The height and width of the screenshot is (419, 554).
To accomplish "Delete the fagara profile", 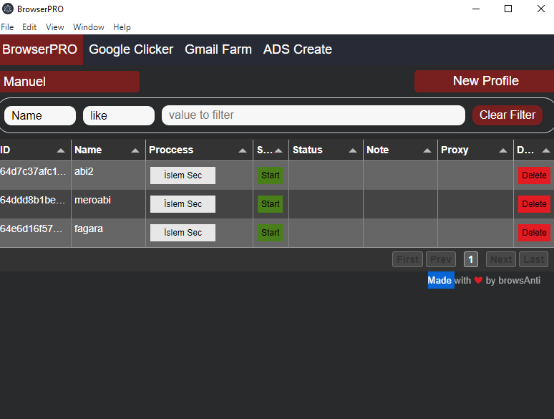I will point(534,233).
